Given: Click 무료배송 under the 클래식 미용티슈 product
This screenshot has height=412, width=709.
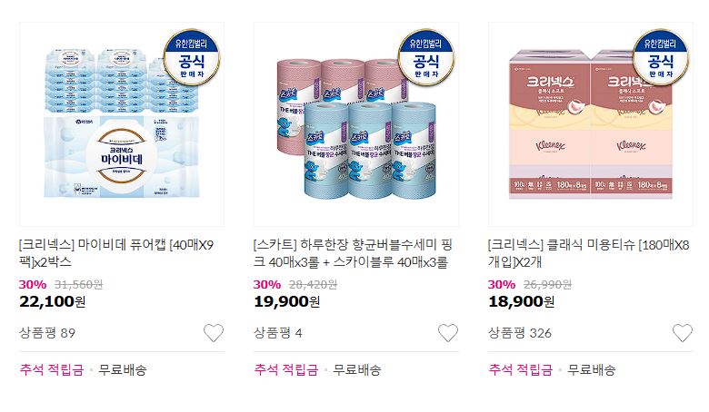Looking at the screenshot, I should point(592,370).
